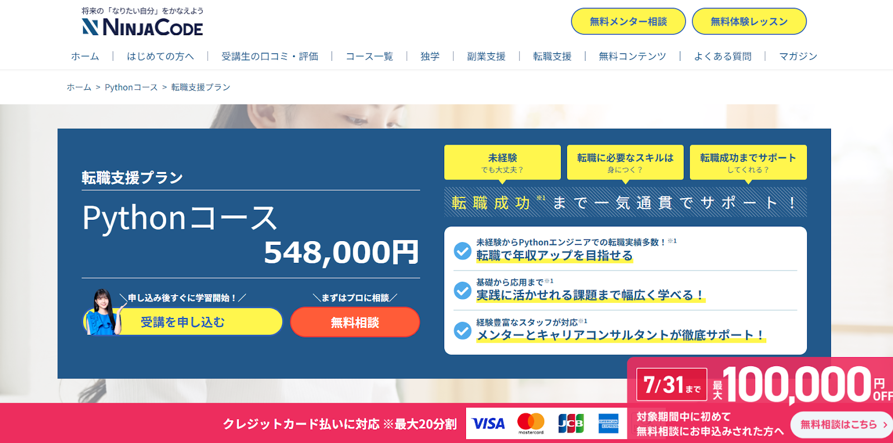
Task: Open 受講生の口コミ・評価 menu item
Action: pos(270,56)
